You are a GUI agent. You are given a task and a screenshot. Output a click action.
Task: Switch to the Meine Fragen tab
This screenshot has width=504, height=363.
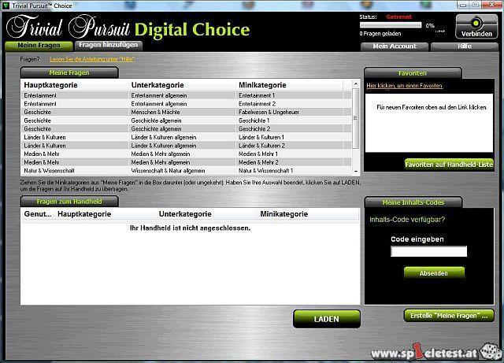(x=39, y=46)
